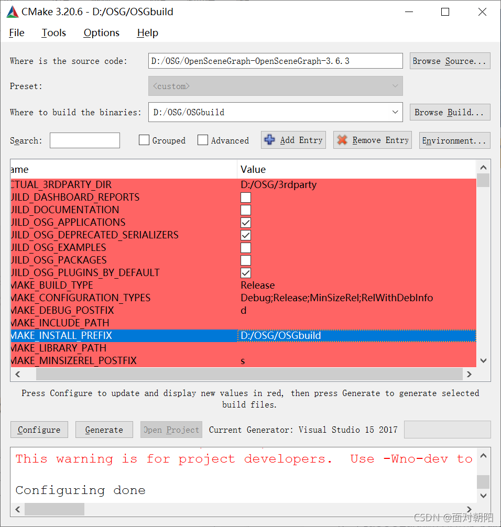This screenshot has width=501, height=527.
Task: Open the Options menu
Action: [x=101, y=32]
